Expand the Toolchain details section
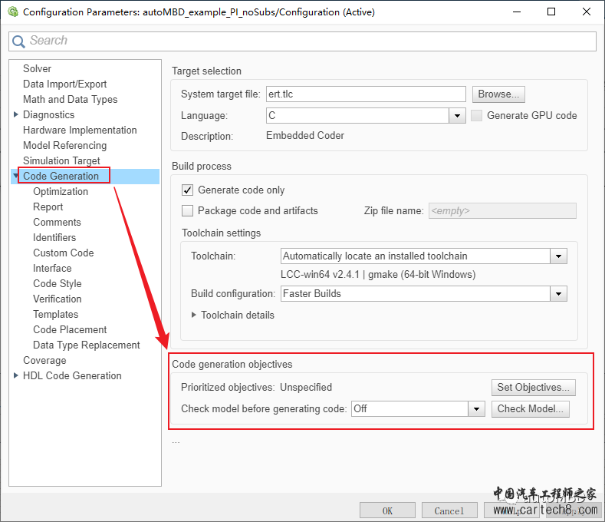The height and width of the screenshot is (522, 605). point(194,315)
